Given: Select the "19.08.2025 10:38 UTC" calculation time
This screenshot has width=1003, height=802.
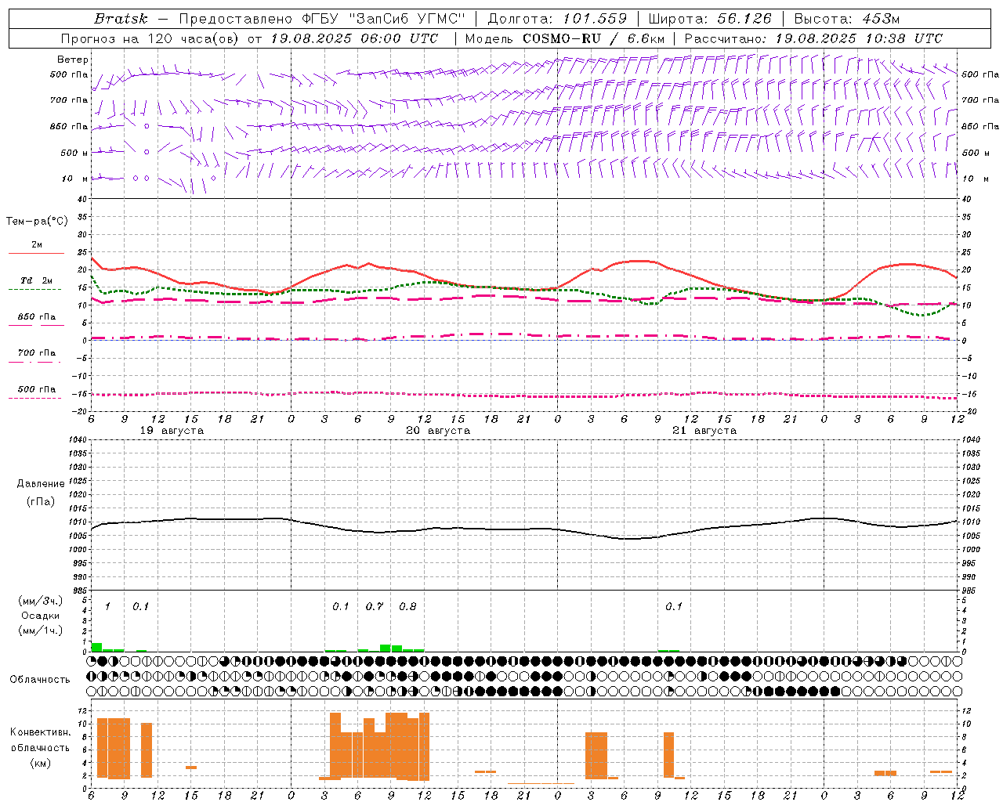Looking at the screenshot, I should point(859,38).
